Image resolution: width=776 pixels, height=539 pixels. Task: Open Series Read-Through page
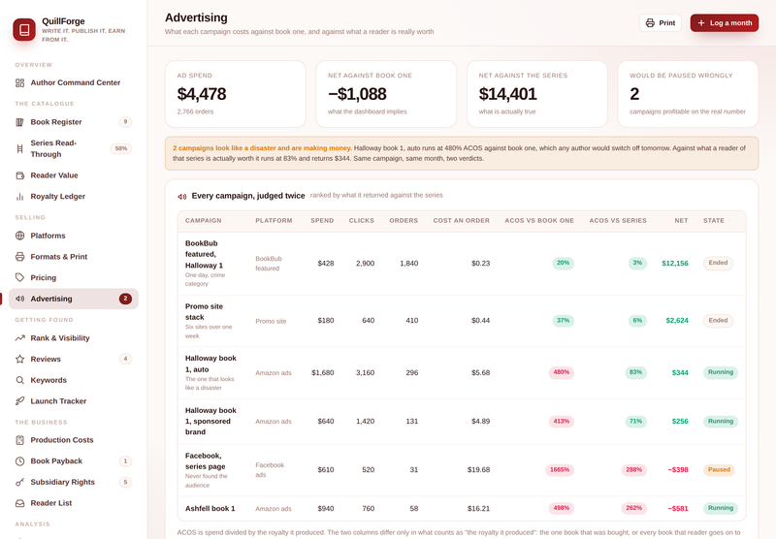(x=74, y=148)
